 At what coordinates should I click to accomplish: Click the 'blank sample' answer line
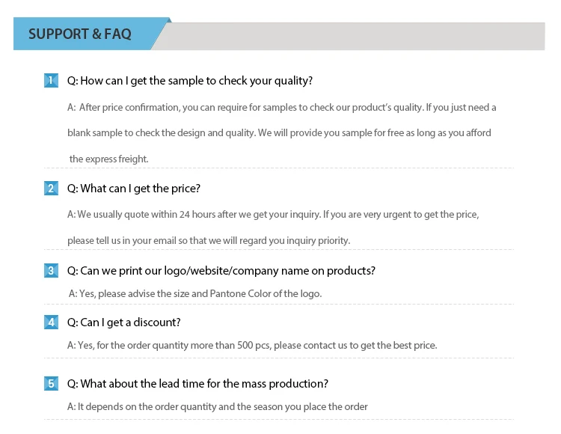tap(279, 133)
